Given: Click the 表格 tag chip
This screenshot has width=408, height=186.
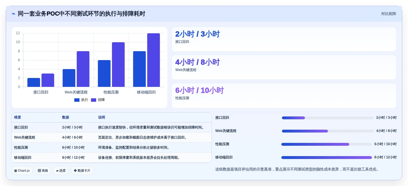Looking at the screenshot, I should click(x=43, y=171).
